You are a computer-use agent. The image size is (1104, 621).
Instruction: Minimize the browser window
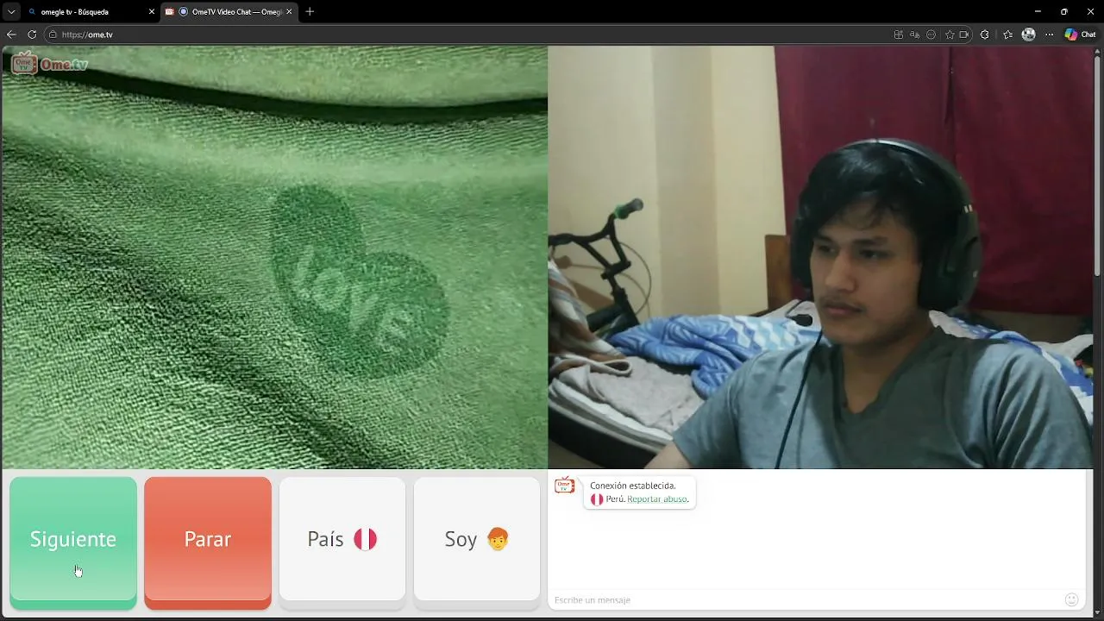point(1038,11)
